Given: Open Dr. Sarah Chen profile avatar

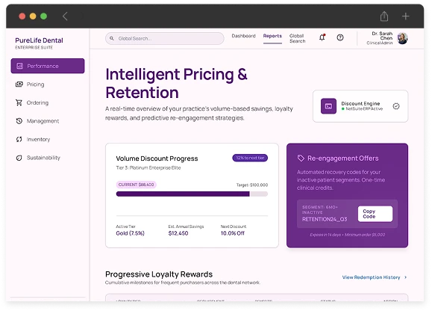Looking at the screenshot, I should click(402, 38).
